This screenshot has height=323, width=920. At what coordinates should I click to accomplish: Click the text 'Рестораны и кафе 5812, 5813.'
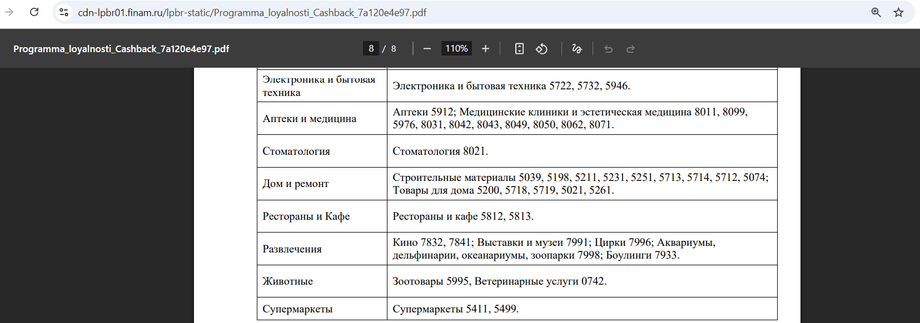(463, 216)
